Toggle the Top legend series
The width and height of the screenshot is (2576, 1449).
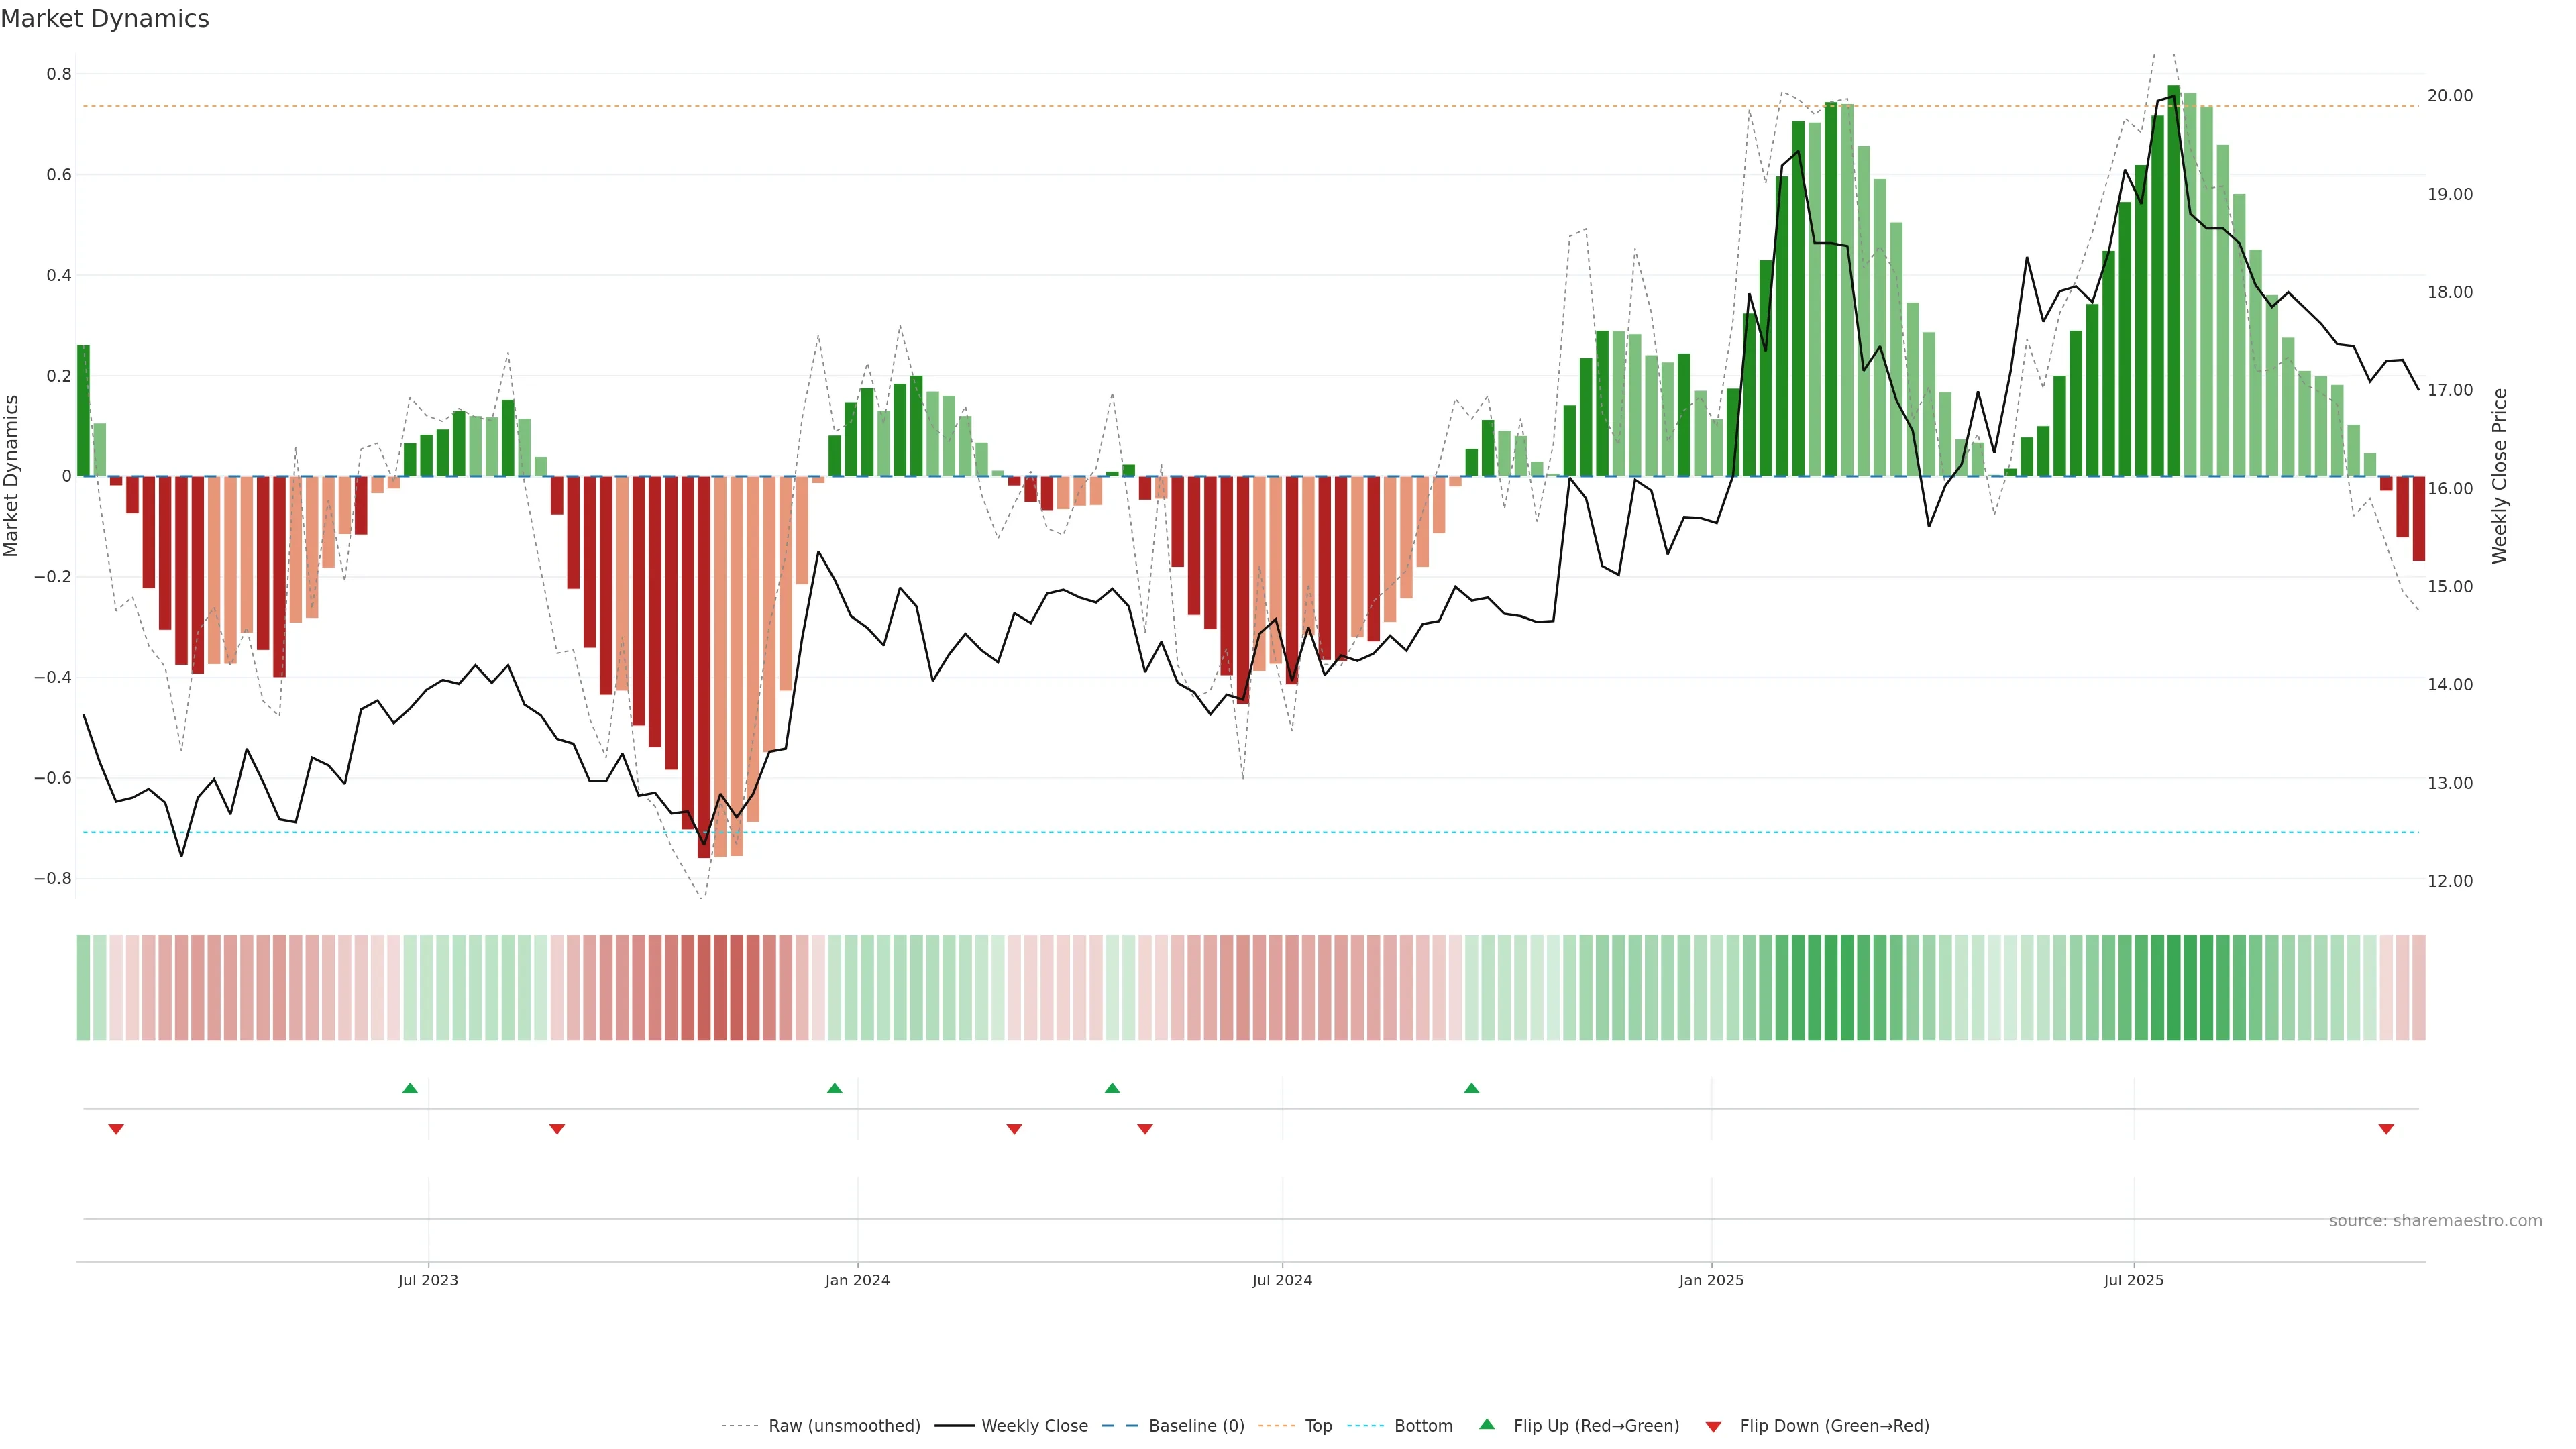pyautogui.click(x=1318, y=1425)
